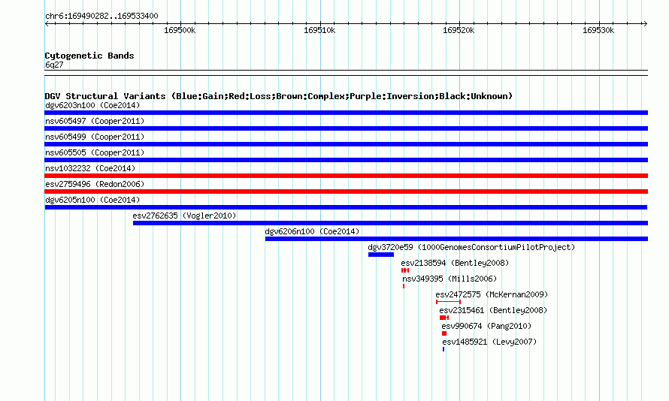Click the Cytogenetic Bands track title
Screen dimensions: 669x401
tap(89, 56)
